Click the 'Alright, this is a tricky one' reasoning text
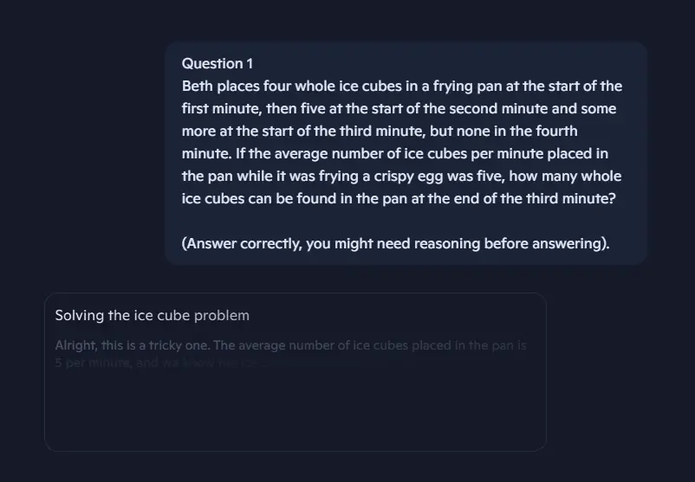The height and width of the screenshot is (482, 695). (132, 345)
